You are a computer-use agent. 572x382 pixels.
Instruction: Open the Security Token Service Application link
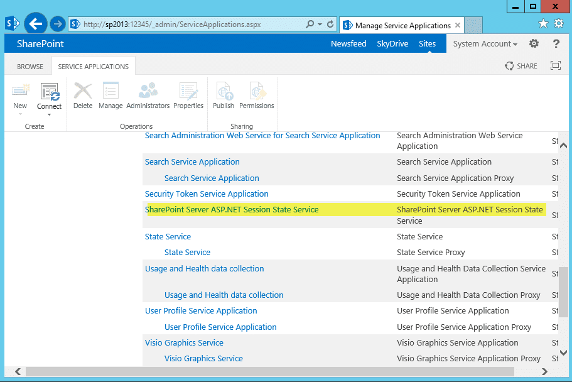(x=207, y=194)
